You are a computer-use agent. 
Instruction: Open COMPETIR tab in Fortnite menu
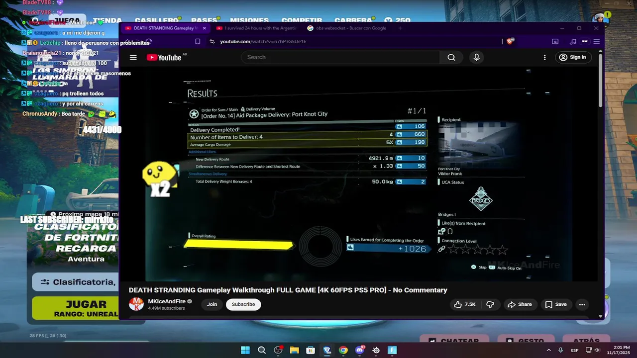(302, 20)
